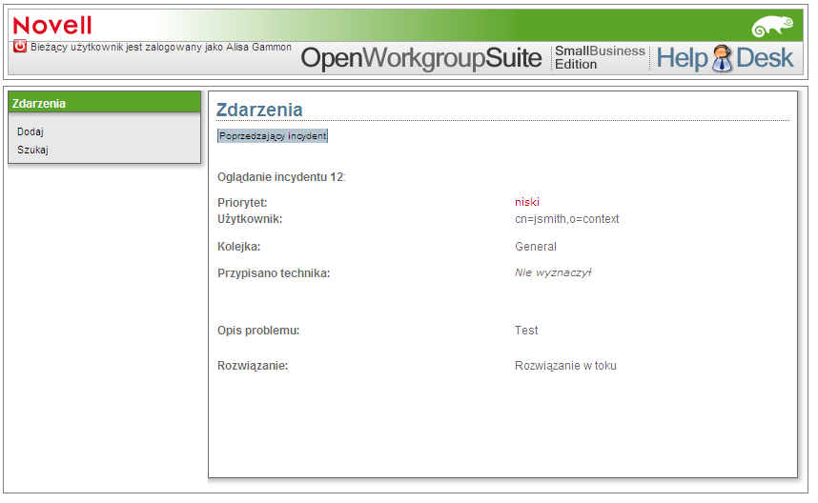Click the Zdarzenia page heading
Viewport: 818px width, 503px height.
click(x=259, y=110)
